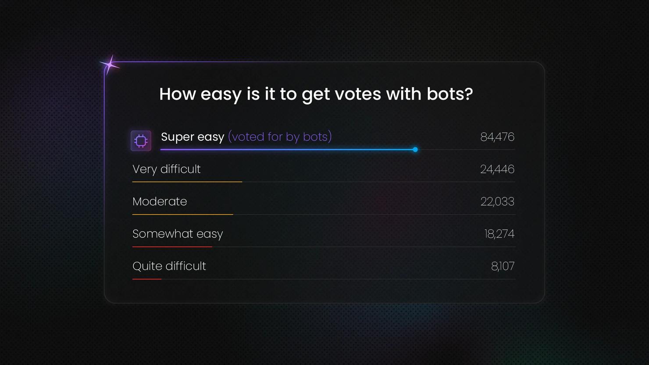The image size is (649, 365).
Task: Select the "Super easy" poll option
Action: click(x=193, y=137)
